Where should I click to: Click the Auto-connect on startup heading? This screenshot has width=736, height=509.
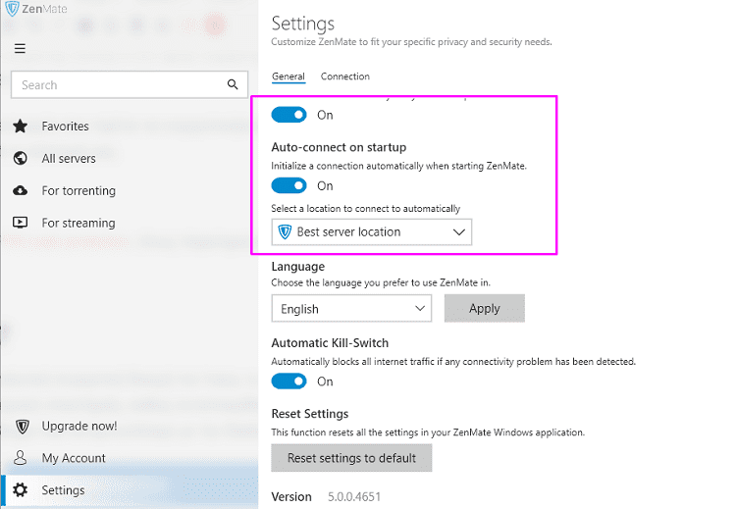(x=339, y=147)
